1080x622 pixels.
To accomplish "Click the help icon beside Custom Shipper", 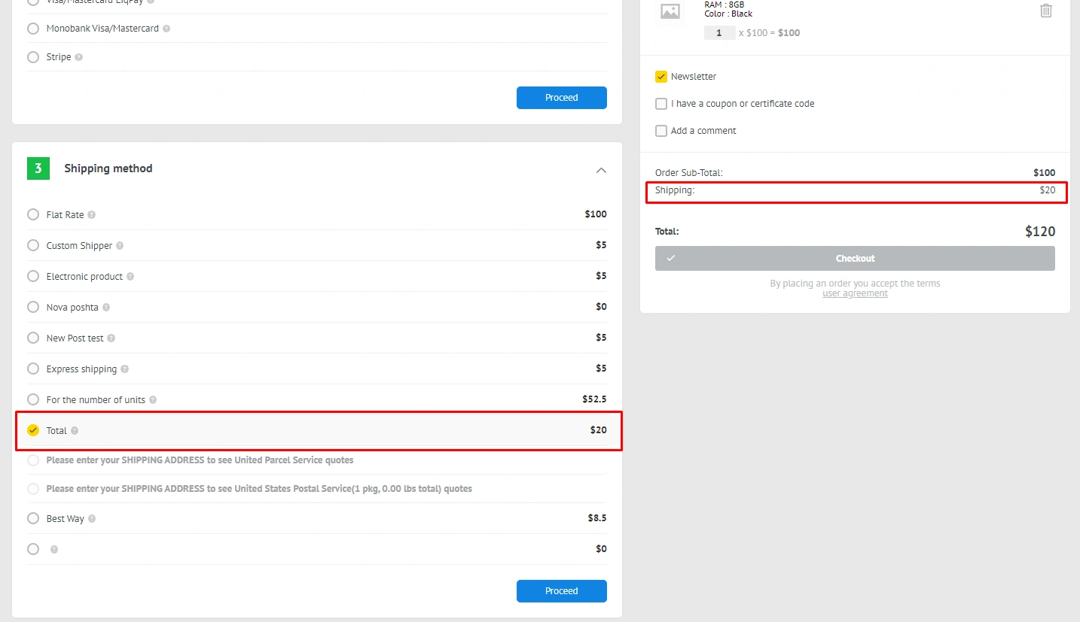I will coord(120,246).
